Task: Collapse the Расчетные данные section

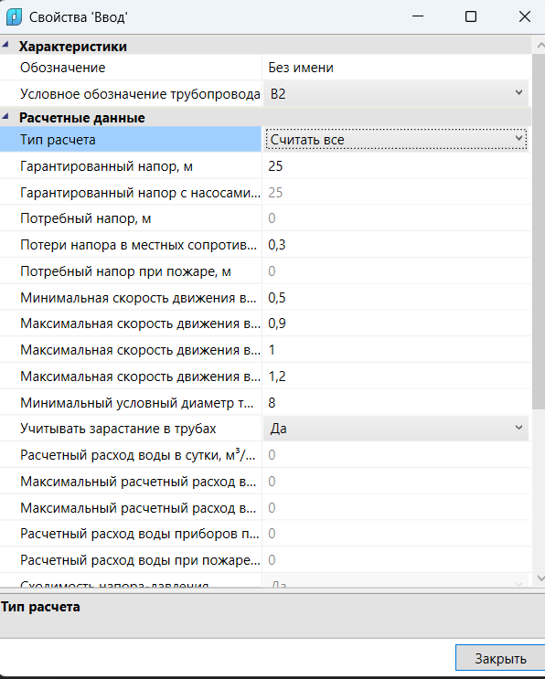Action: (5, 116)
